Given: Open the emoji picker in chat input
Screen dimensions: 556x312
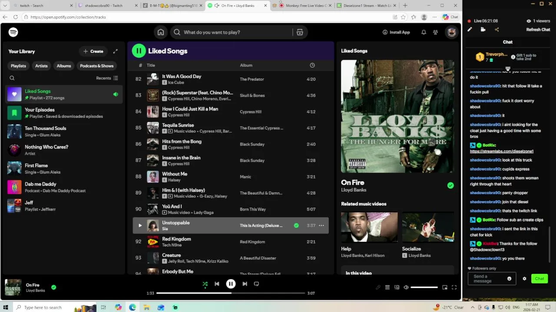Looking at the screenshot, I should (x=510, y=279).
